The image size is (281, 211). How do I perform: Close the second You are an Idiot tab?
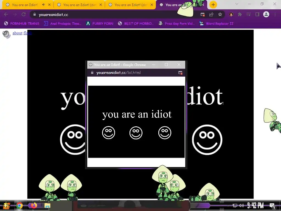pos(101,5)
